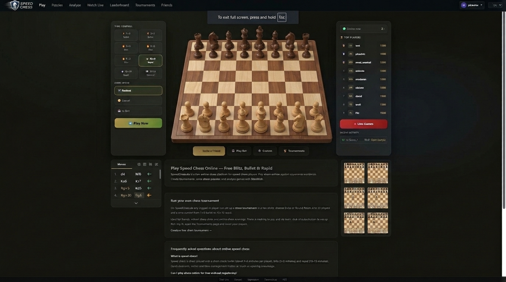Click the Tournaments button below the board
506x282 pixels.
click(294, 151)
